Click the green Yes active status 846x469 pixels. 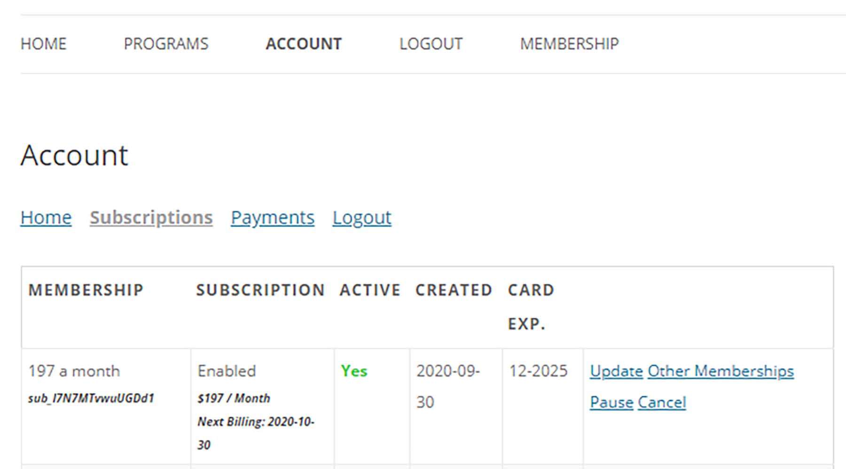tap(354, 371)
